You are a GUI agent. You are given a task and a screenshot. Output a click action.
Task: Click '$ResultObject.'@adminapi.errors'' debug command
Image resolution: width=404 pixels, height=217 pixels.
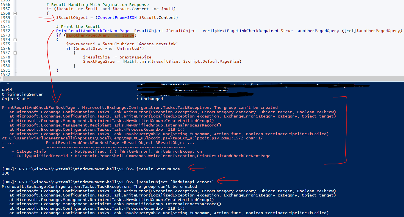click(x=175, y=182)
